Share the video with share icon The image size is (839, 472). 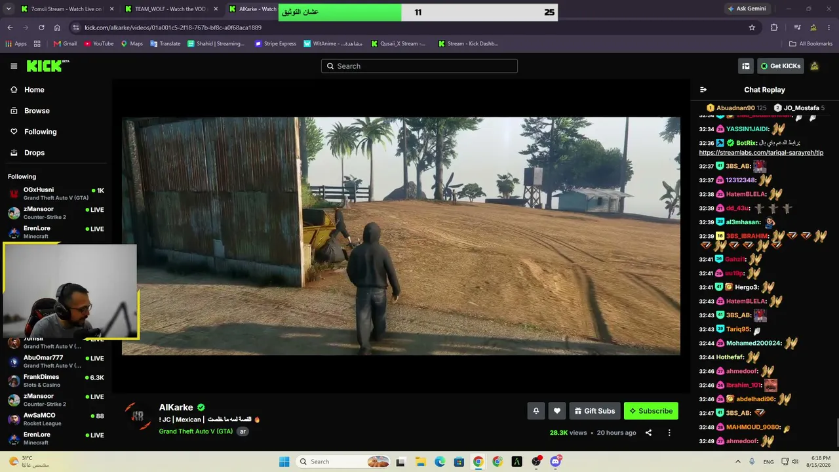pos(648,433)
